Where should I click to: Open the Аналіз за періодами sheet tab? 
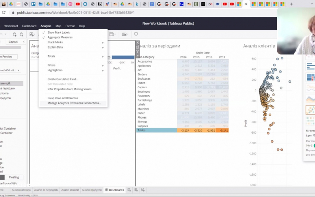46,190
